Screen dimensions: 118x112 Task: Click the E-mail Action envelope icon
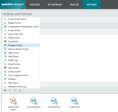(5, 30)
